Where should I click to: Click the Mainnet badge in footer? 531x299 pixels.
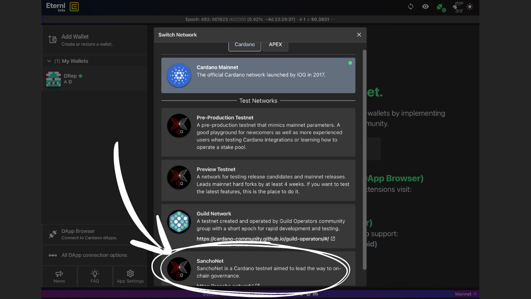click(x=466, y=294)
